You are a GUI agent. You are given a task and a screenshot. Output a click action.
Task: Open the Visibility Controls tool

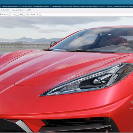point(16,15)
